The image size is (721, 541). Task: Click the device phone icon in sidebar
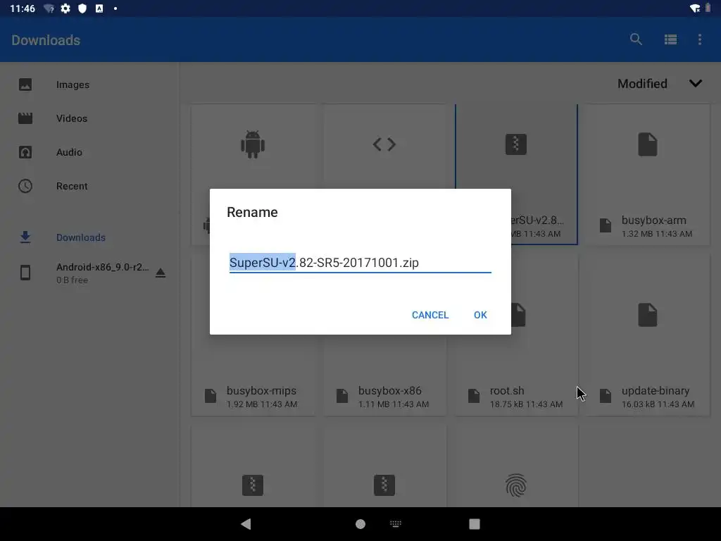[25, 273]
